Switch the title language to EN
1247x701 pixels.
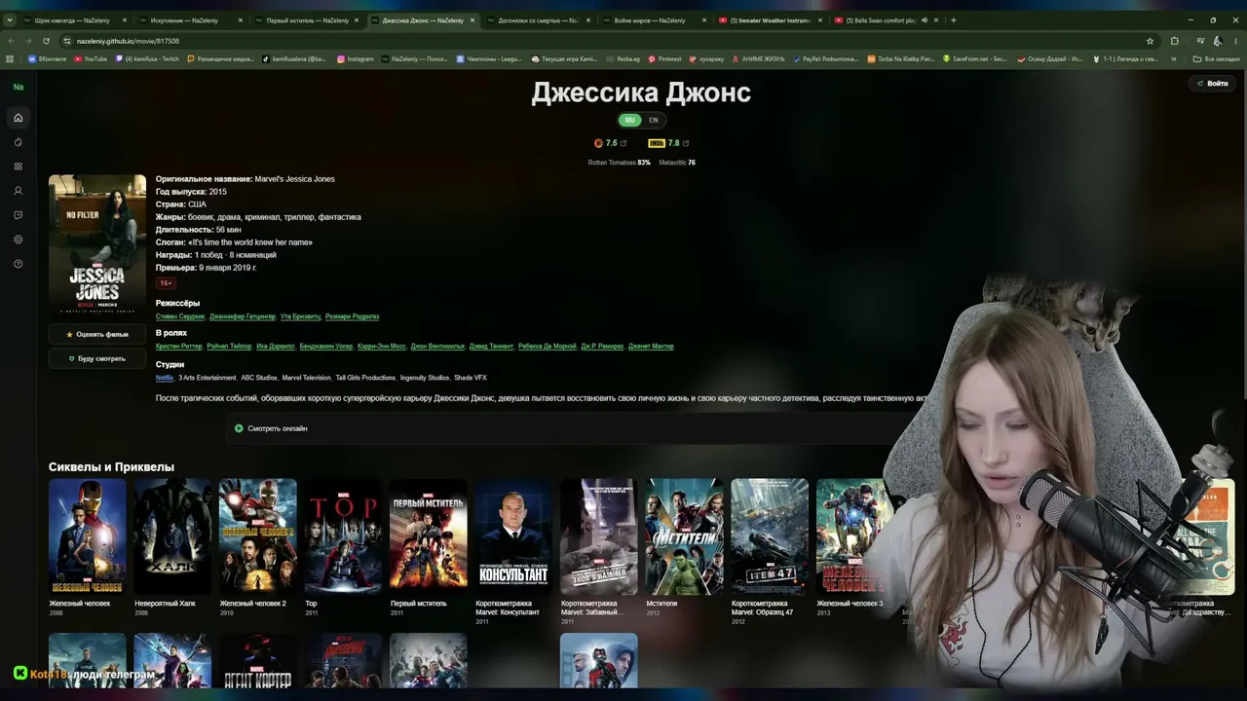(653, 120)
